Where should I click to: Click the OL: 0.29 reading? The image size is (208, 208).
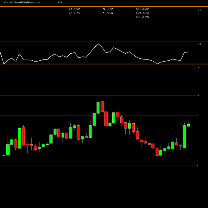pos(142,17)
